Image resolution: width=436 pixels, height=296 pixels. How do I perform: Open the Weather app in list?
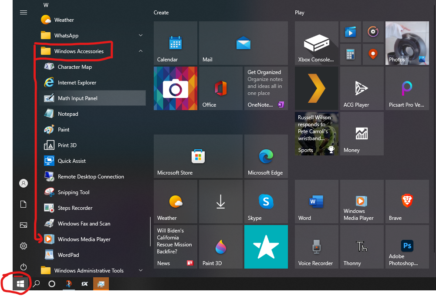pyautogui.click(x=92, y=20)
